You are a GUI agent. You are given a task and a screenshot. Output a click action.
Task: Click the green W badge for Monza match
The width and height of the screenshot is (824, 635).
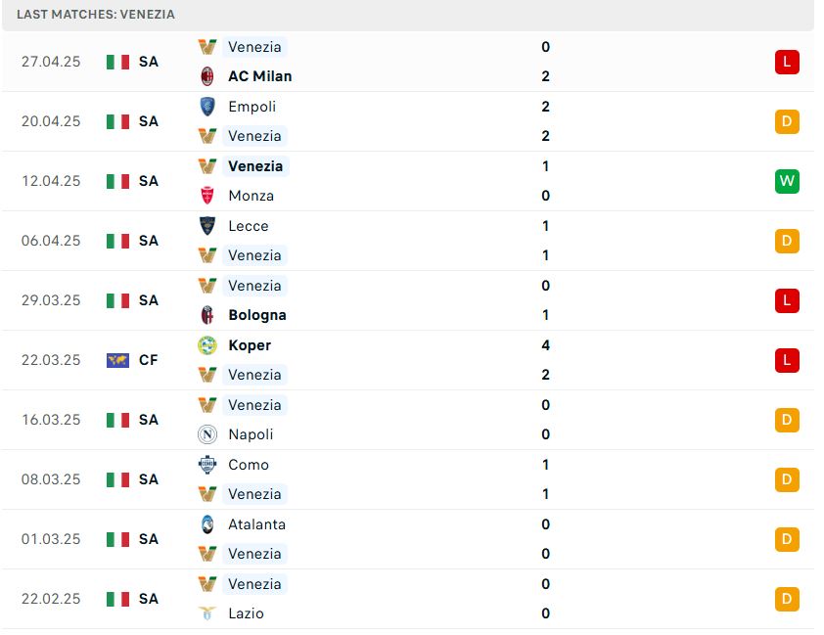pyautogui.click(x=787, y=181)
